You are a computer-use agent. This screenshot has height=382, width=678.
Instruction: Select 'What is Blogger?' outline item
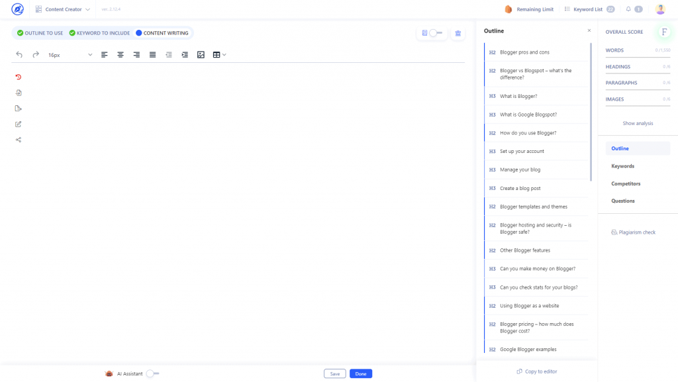click(536, 97)
